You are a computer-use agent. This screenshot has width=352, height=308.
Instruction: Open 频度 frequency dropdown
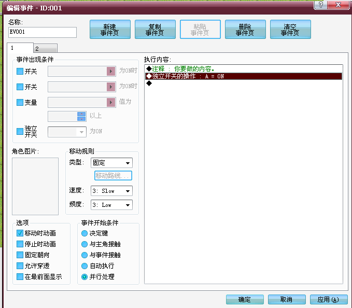click(111, 205)
